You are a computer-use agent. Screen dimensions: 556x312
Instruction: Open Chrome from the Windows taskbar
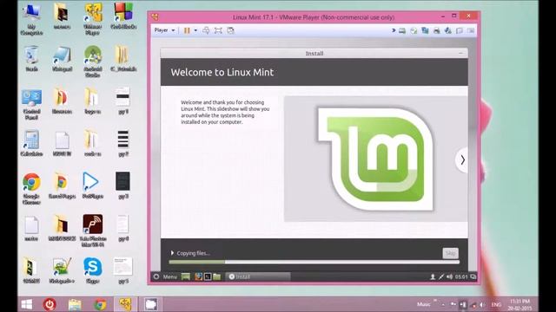[x=100, y=304]
